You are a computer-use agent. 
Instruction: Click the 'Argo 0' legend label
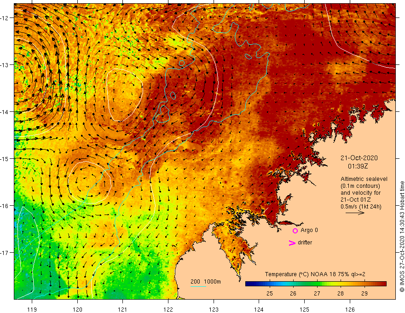click(309, 230)
